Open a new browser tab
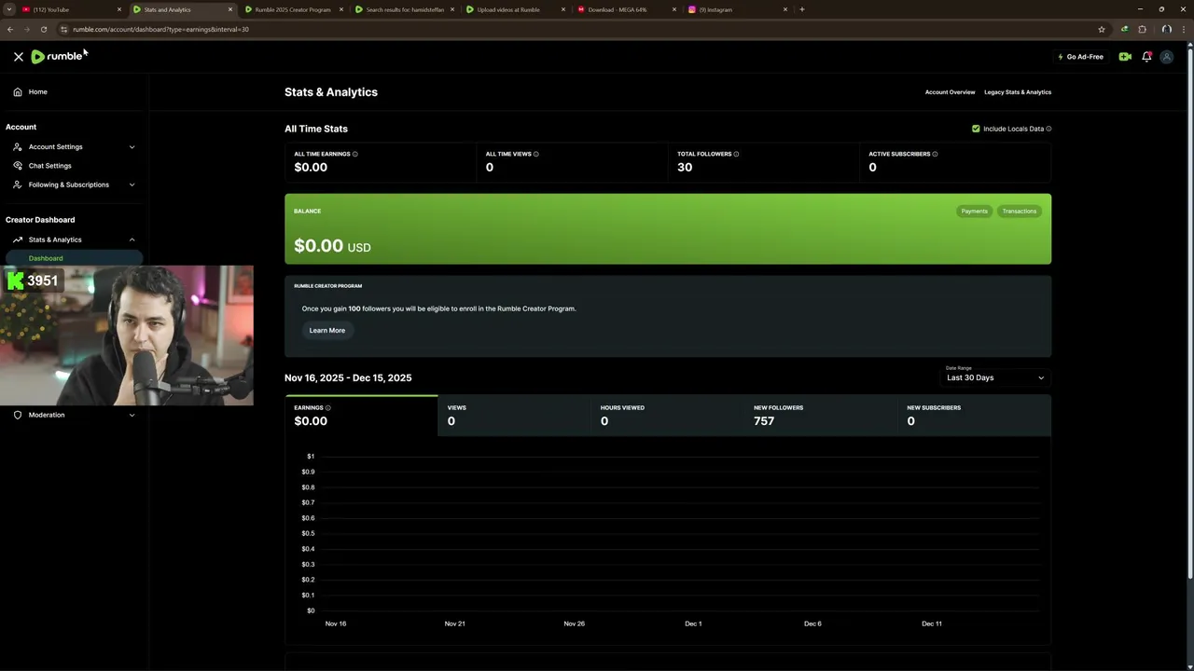Viewport: 1194px width, 671px height. 802,9
